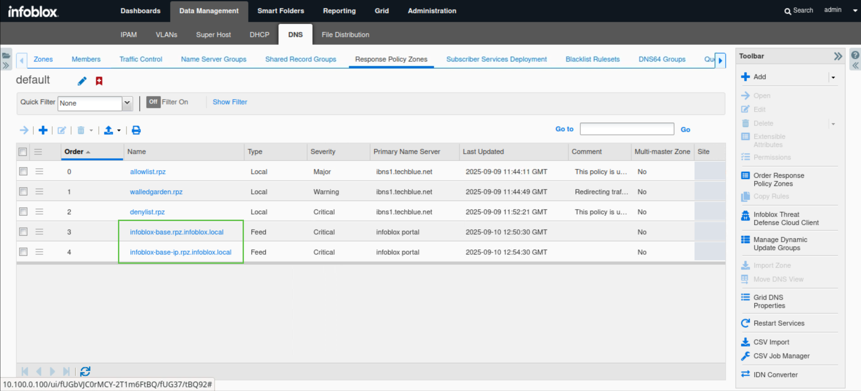Toggle the Filter On switch
The width and height of the screenshot is (861, 391).
click(154, 102)
